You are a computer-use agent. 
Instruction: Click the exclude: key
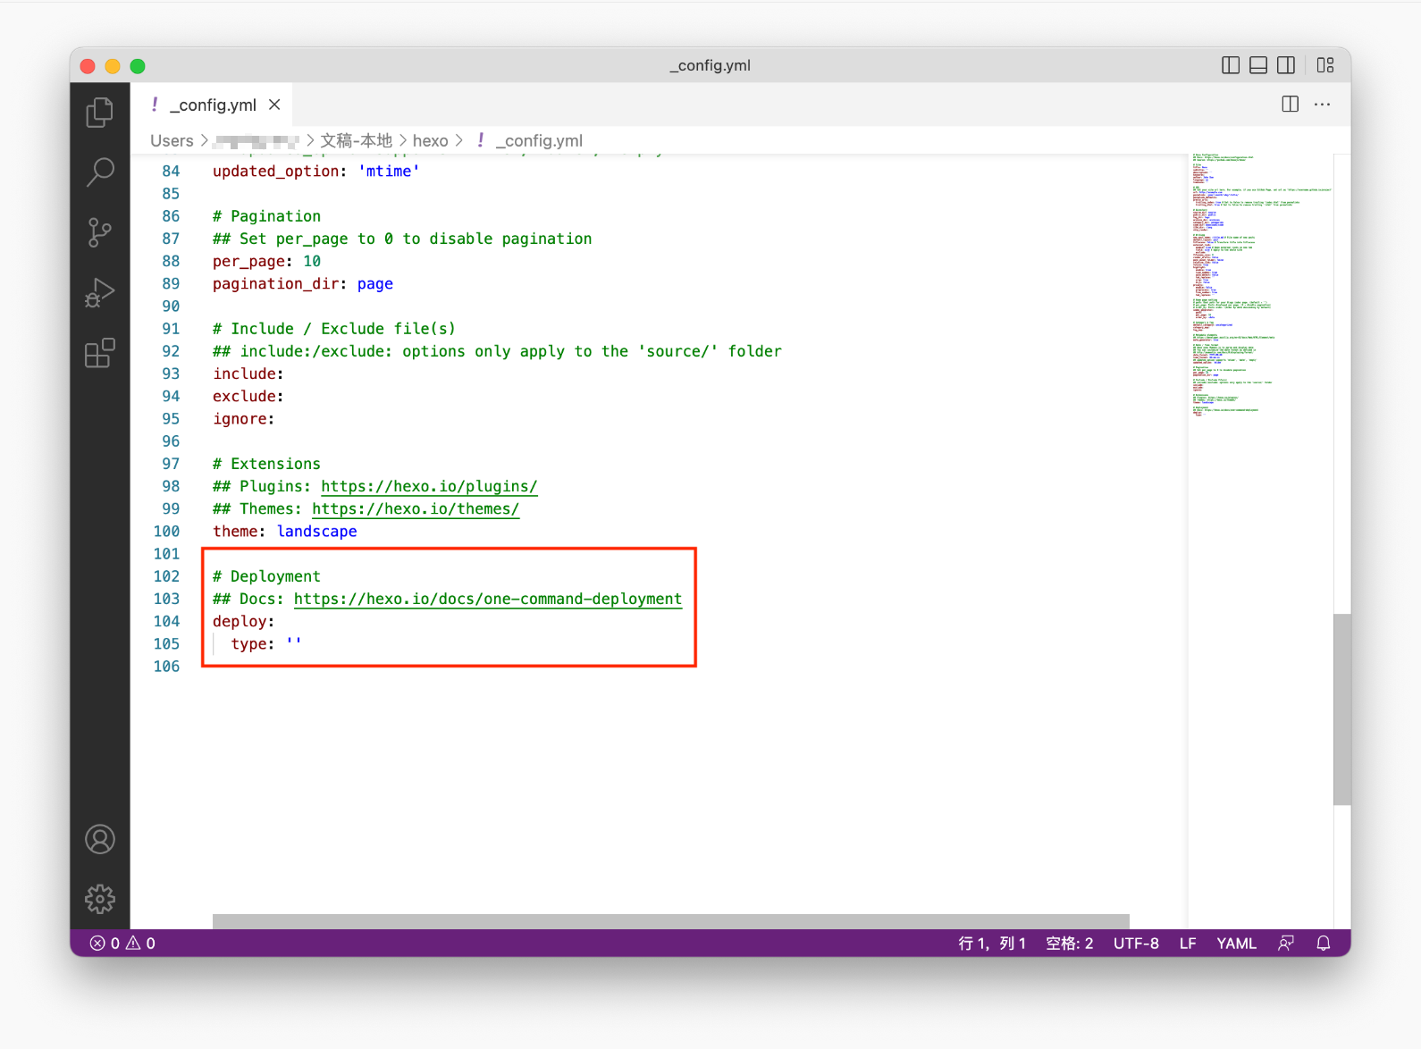248,396
